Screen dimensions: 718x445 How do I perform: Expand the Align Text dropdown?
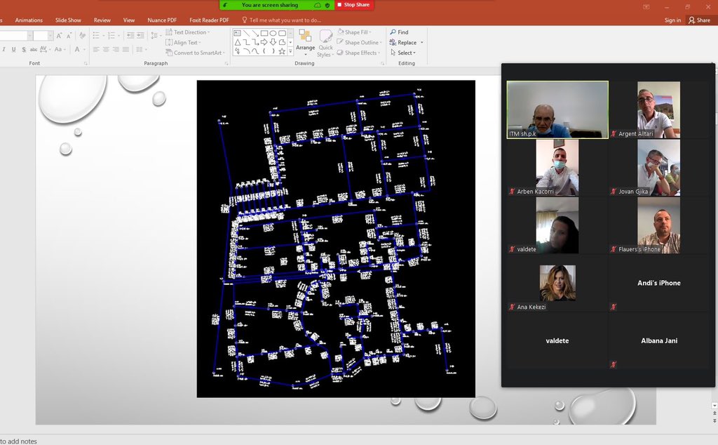(183, 43)
